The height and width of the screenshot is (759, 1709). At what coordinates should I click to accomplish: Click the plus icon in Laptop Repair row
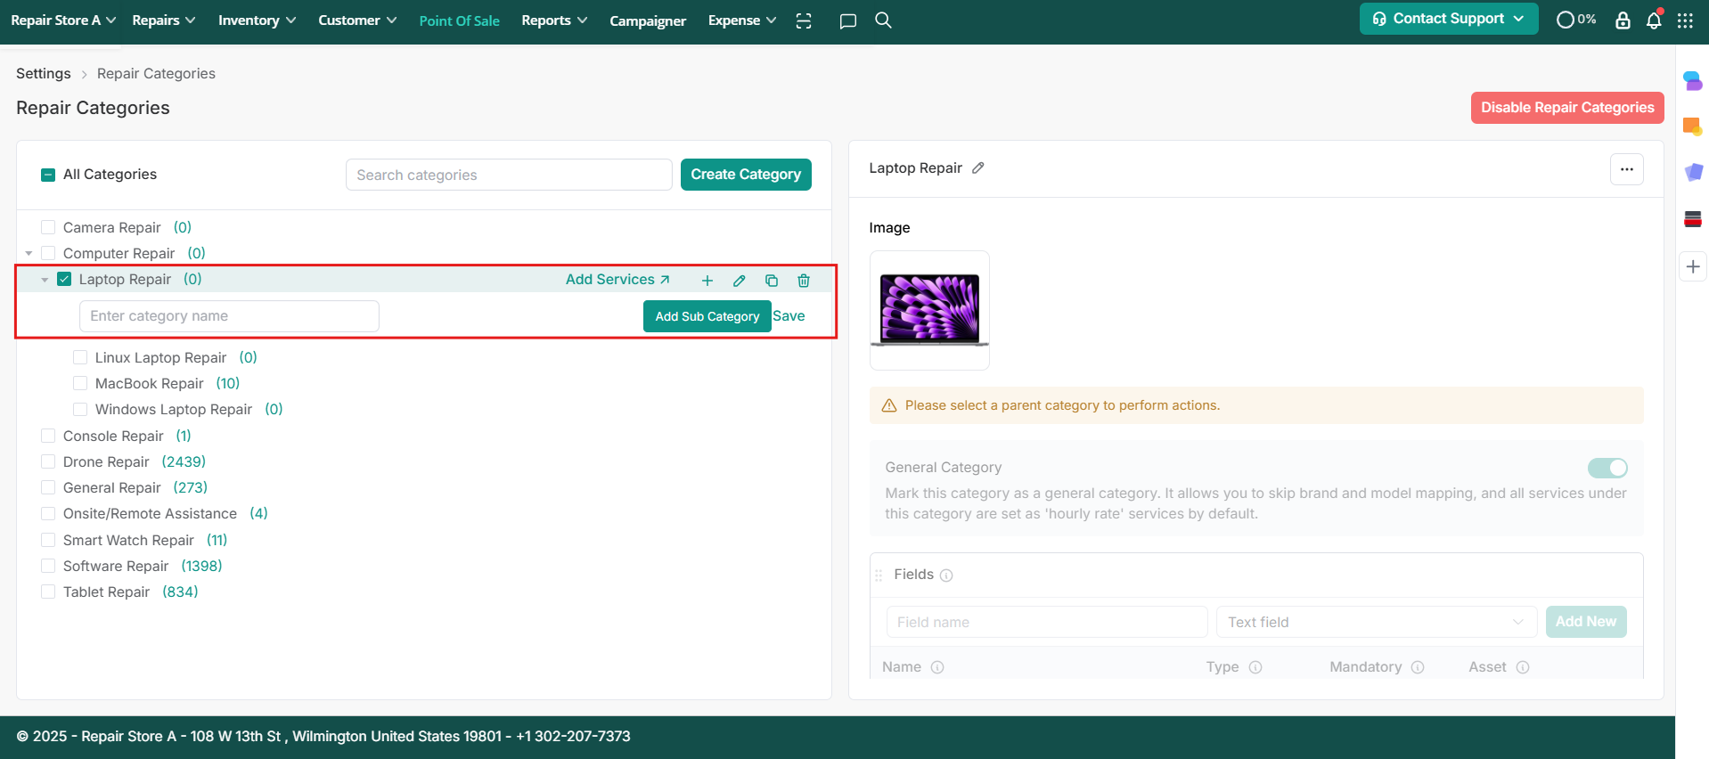point(707,281)
